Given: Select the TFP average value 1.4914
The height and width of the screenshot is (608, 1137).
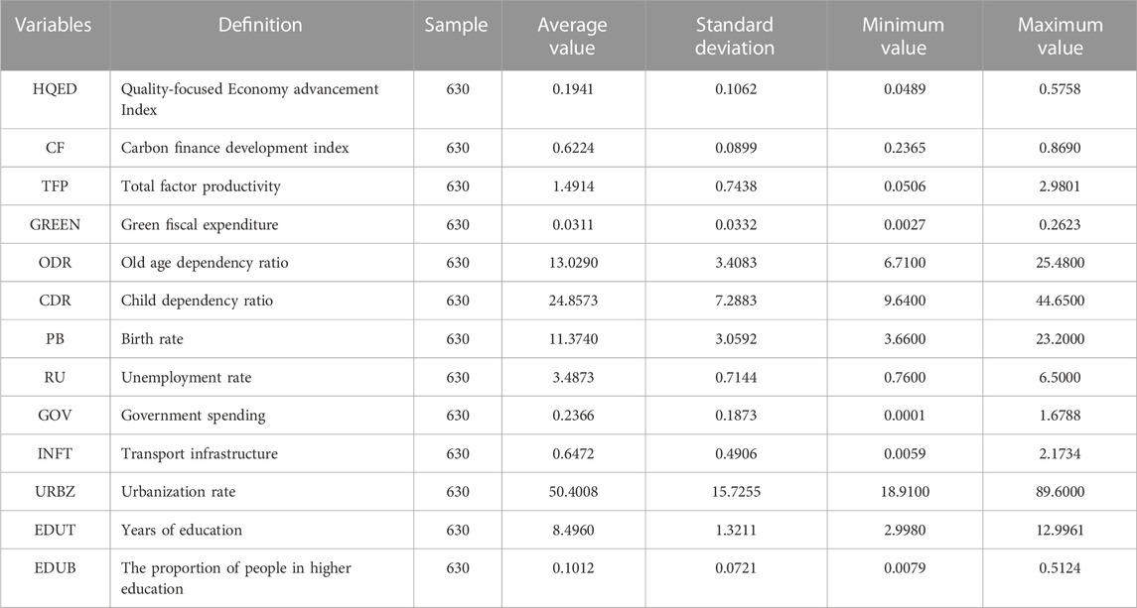Looking at the screenshot, I should tap(573, 186).
